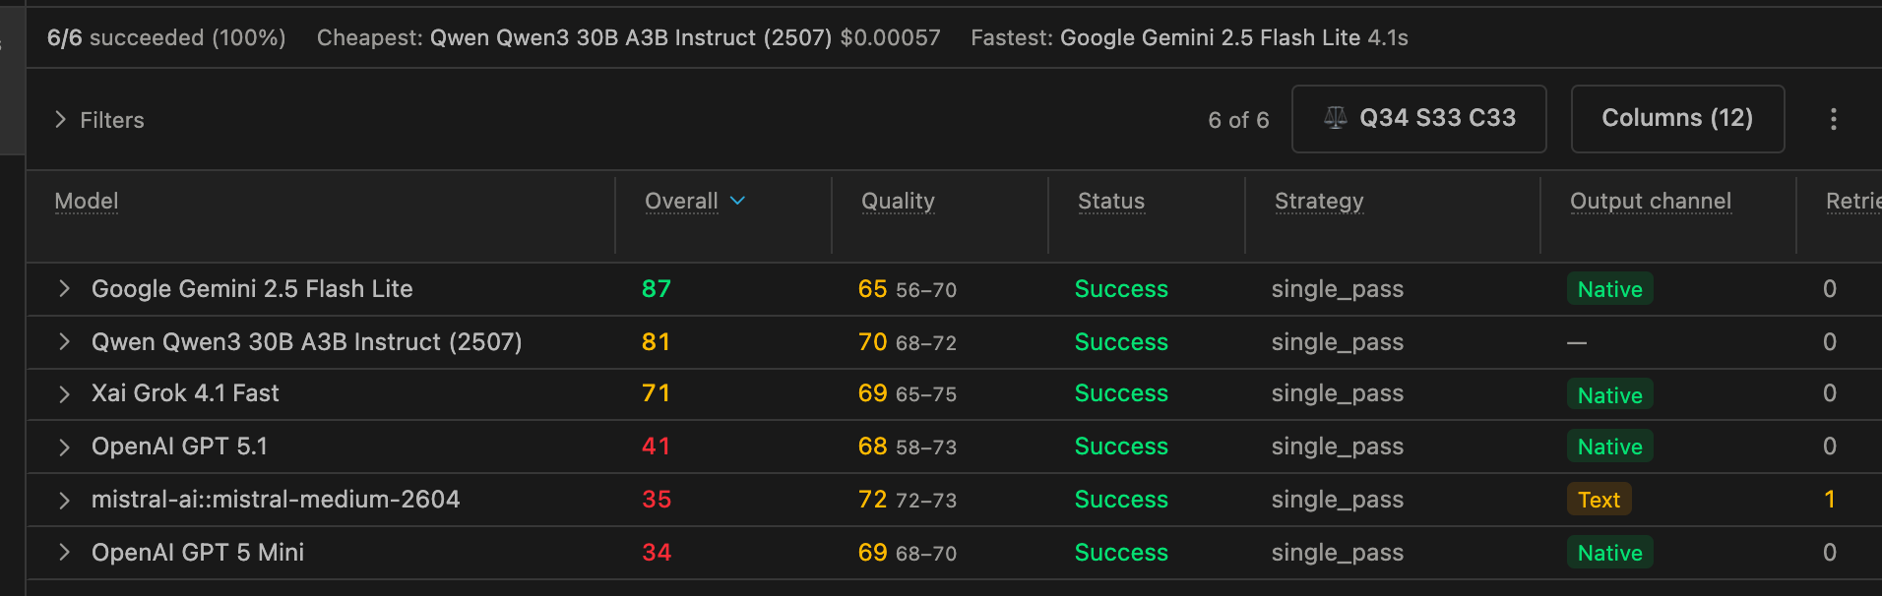
Task: Click the quality score 65 56–70
Action: pos(908,289)
